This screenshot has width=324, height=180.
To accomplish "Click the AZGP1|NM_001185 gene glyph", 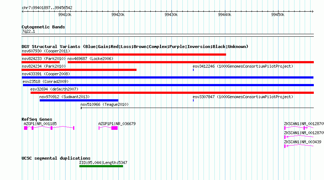I will tap(49, 128).
